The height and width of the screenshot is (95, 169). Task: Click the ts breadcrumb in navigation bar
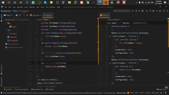(16, 11)
